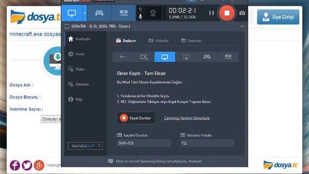Open Görüntü settings in the sidebar
This screenshot has width=309, height=174.
(x=78, y=84)
